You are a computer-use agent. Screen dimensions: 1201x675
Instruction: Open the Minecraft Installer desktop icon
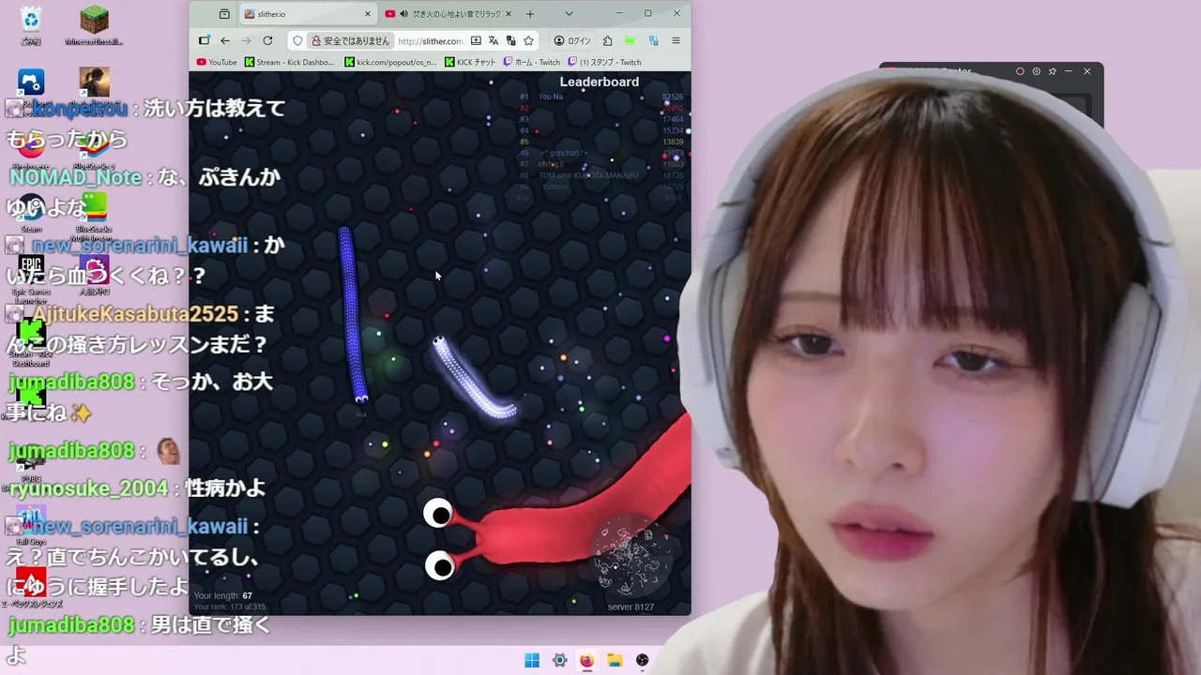click(x=94, y=24)
